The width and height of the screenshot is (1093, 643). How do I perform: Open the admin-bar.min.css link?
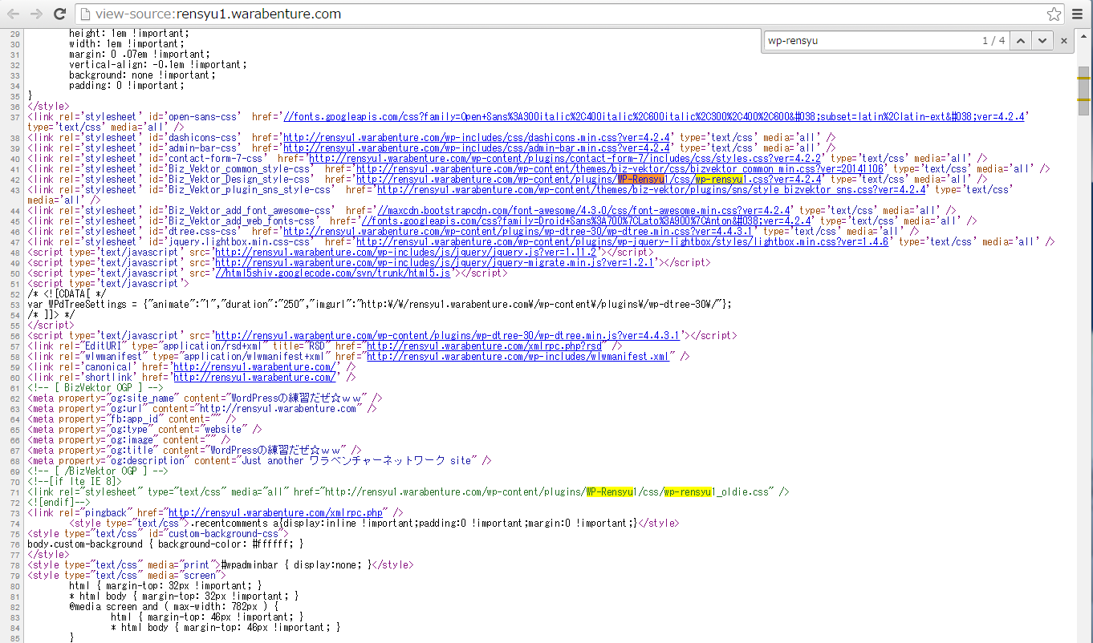click(477, 148)
